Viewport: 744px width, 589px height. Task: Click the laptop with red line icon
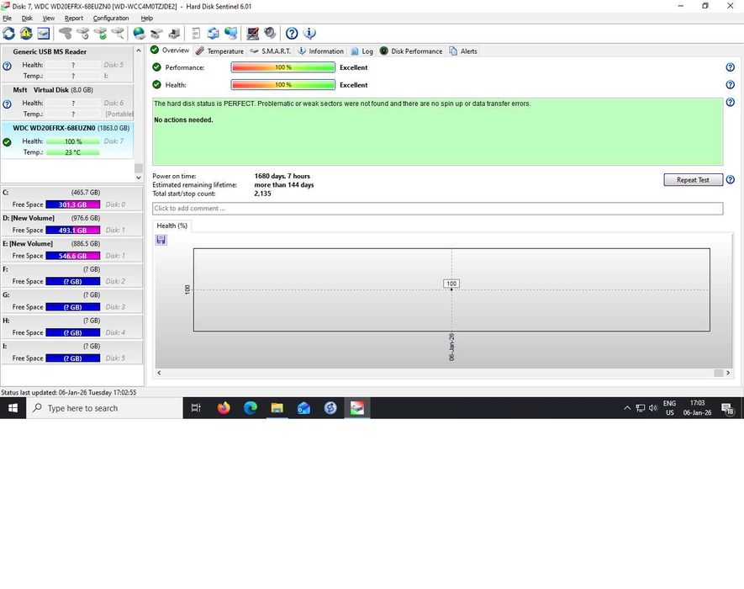252,34
